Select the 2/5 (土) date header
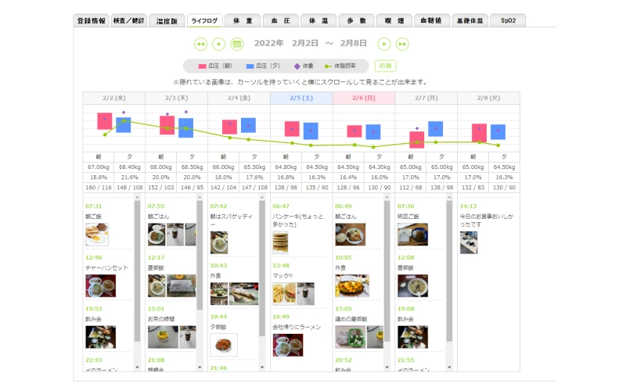 (301, 98)
